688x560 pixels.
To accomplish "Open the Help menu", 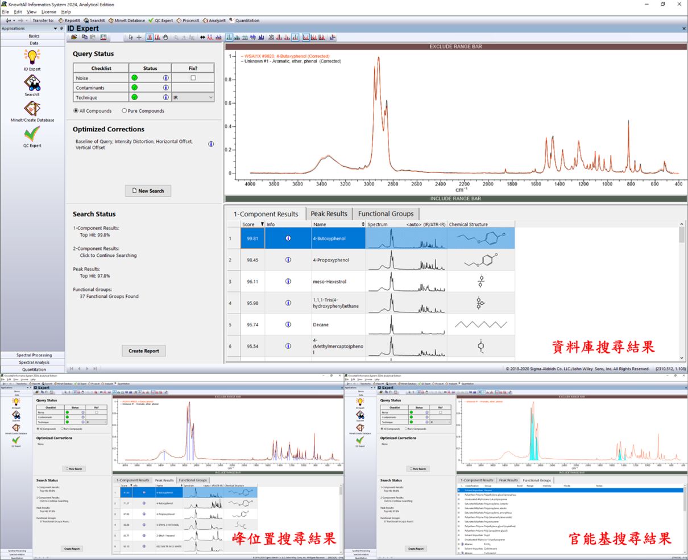I will point(66,11).
